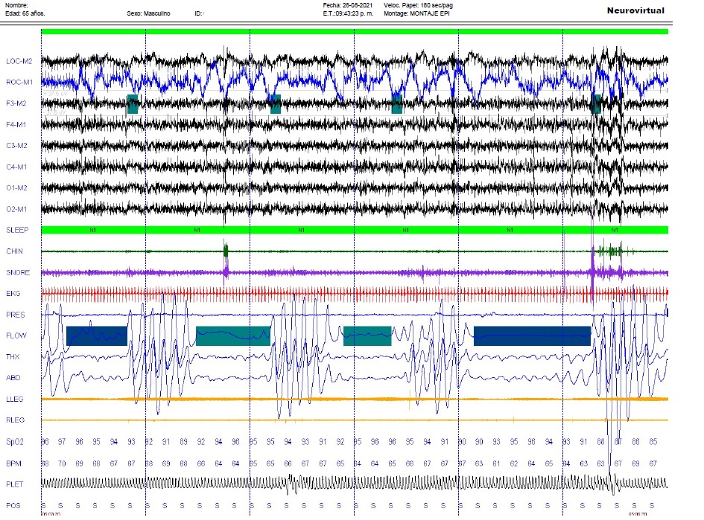
Task: Select the PRES channel label
Action: [x=15, y=315]
